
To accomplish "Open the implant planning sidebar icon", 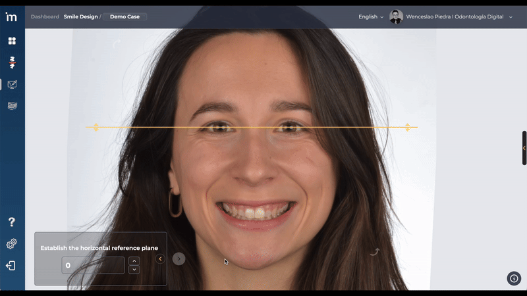I will (x=12, y=62).
